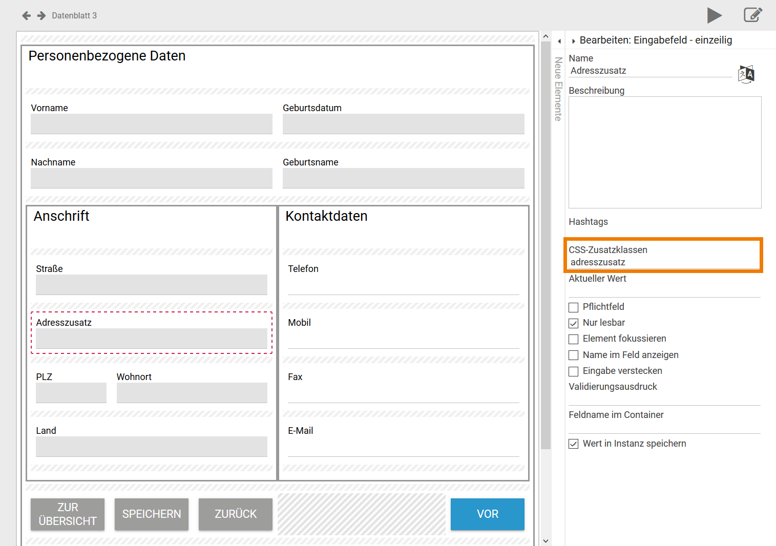Click the back arrow navigation icon
This screenshot has width=776, height=546.
(x=27, y=16)
